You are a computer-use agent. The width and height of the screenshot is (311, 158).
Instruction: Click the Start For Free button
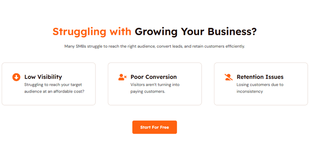[155, 127]
